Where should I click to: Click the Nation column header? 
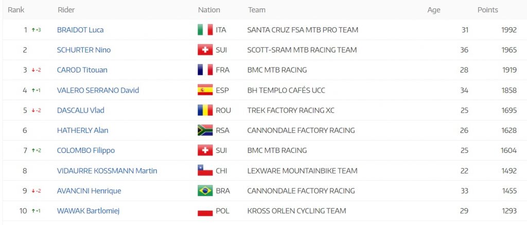tap(209, 10)
